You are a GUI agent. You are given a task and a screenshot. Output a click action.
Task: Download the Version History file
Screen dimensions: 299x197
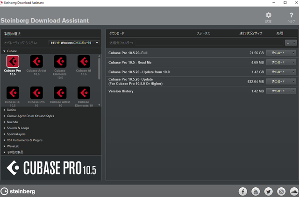pos(281,91)
